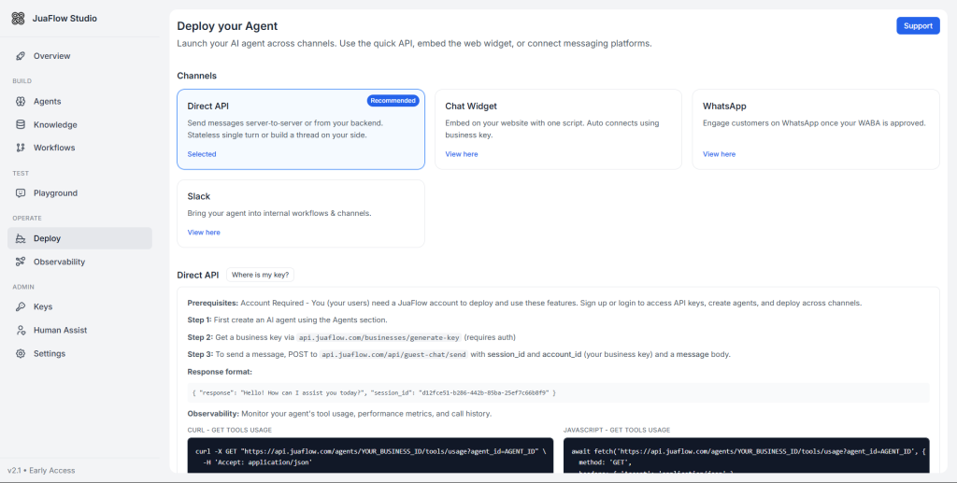Image resolution: width=957 pixels, height=483 pixels.
Task: Click "View here" under Chat Widget
Action: (x=462, y=154)
